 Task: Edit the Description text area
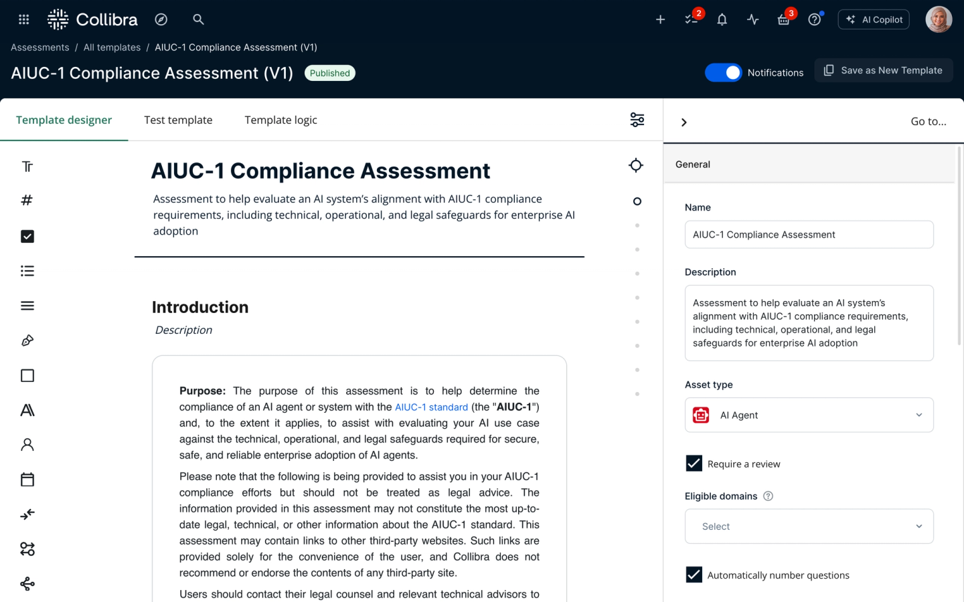pos(809,323)
